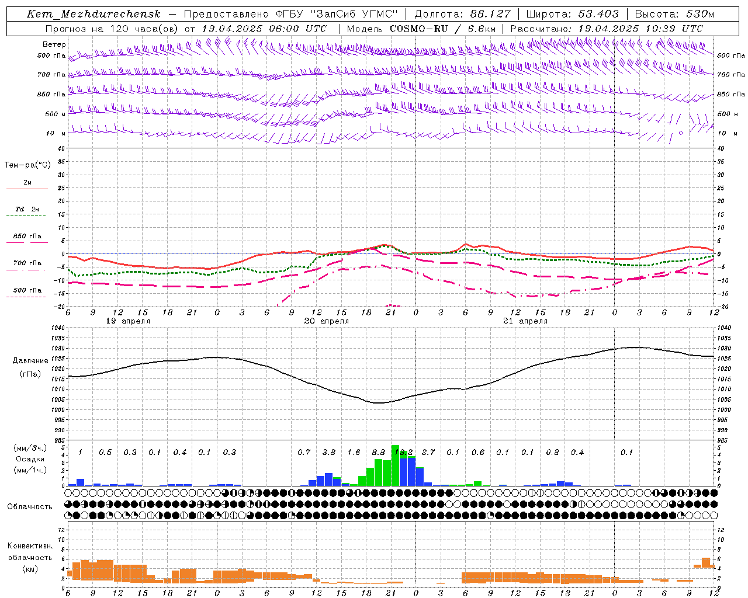Click the 19 апреля date label
748x598 pixels.
click(x=128, y=321)
